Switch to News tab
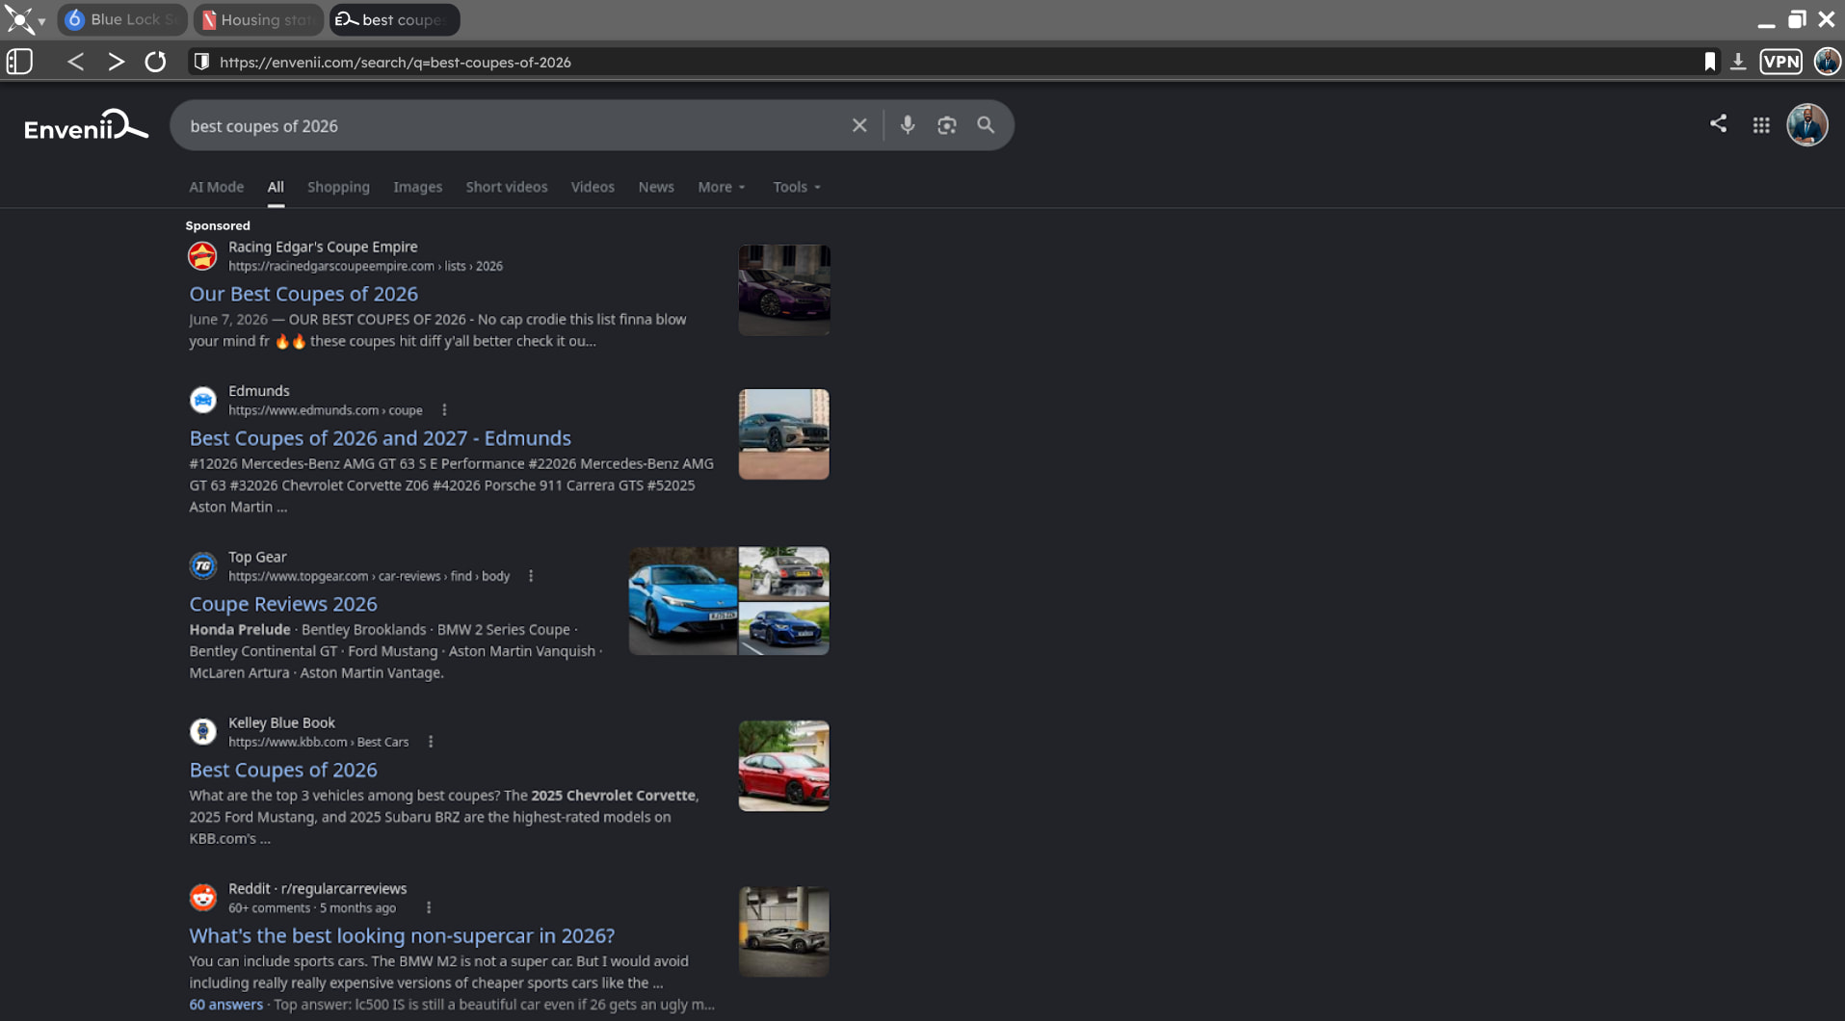The image size is (1845, 1021). pyautogui.click(x=656, y=187)
